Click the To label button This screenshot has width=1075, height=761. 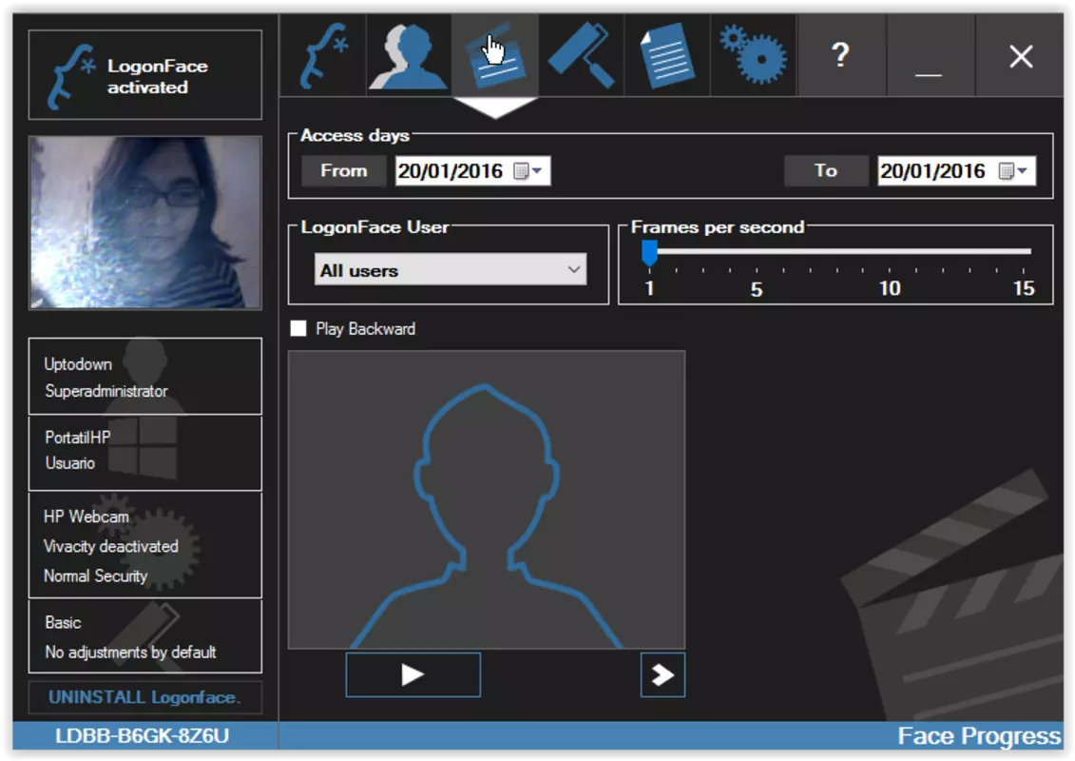pos(826,171)
